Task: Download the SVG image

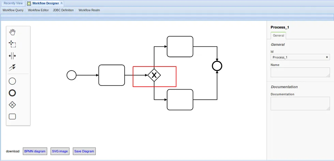Action: click(60, 151)
